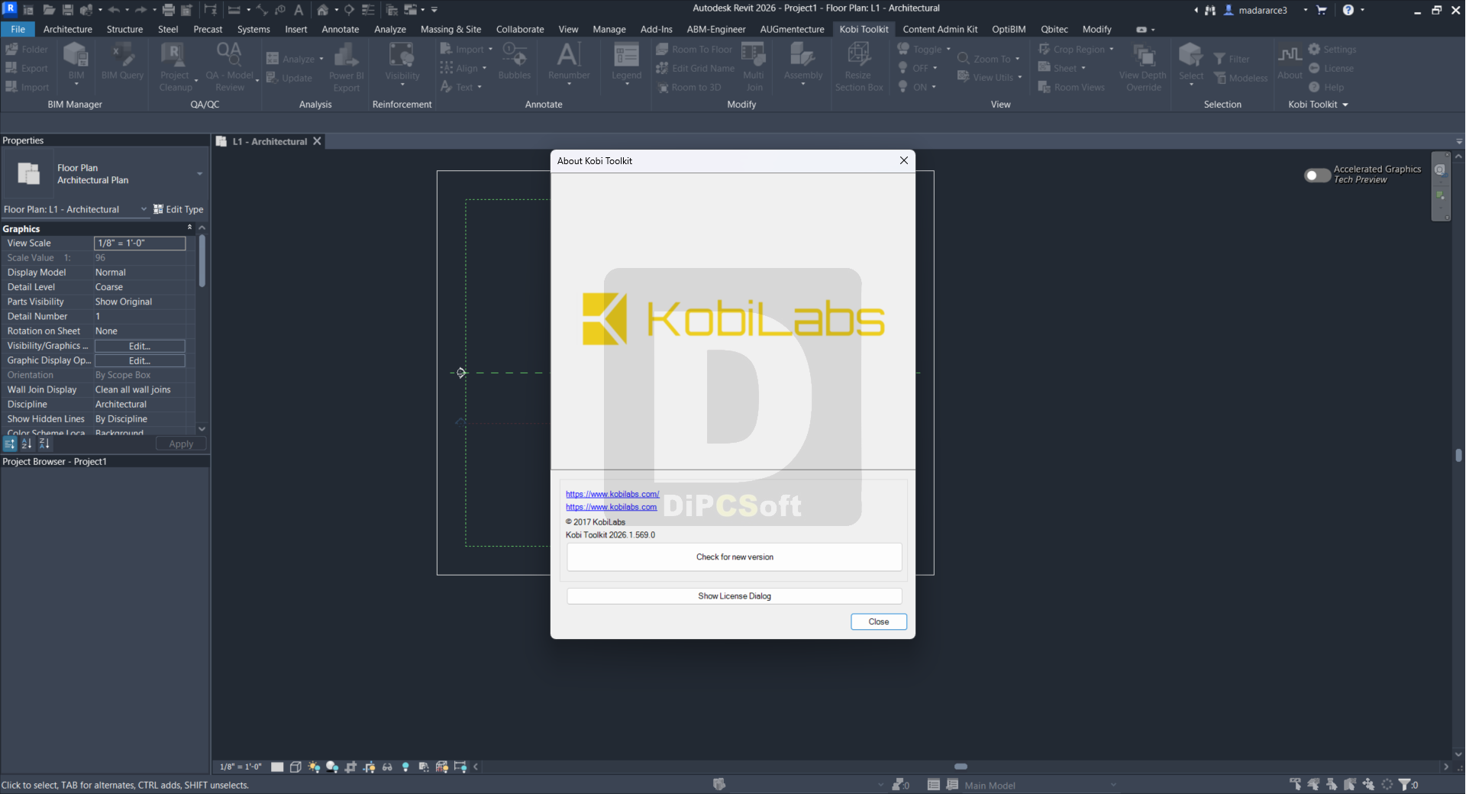1466x794 pixels.
Task: Close the L1 - Architectural view tab
Action: (317, 141)
